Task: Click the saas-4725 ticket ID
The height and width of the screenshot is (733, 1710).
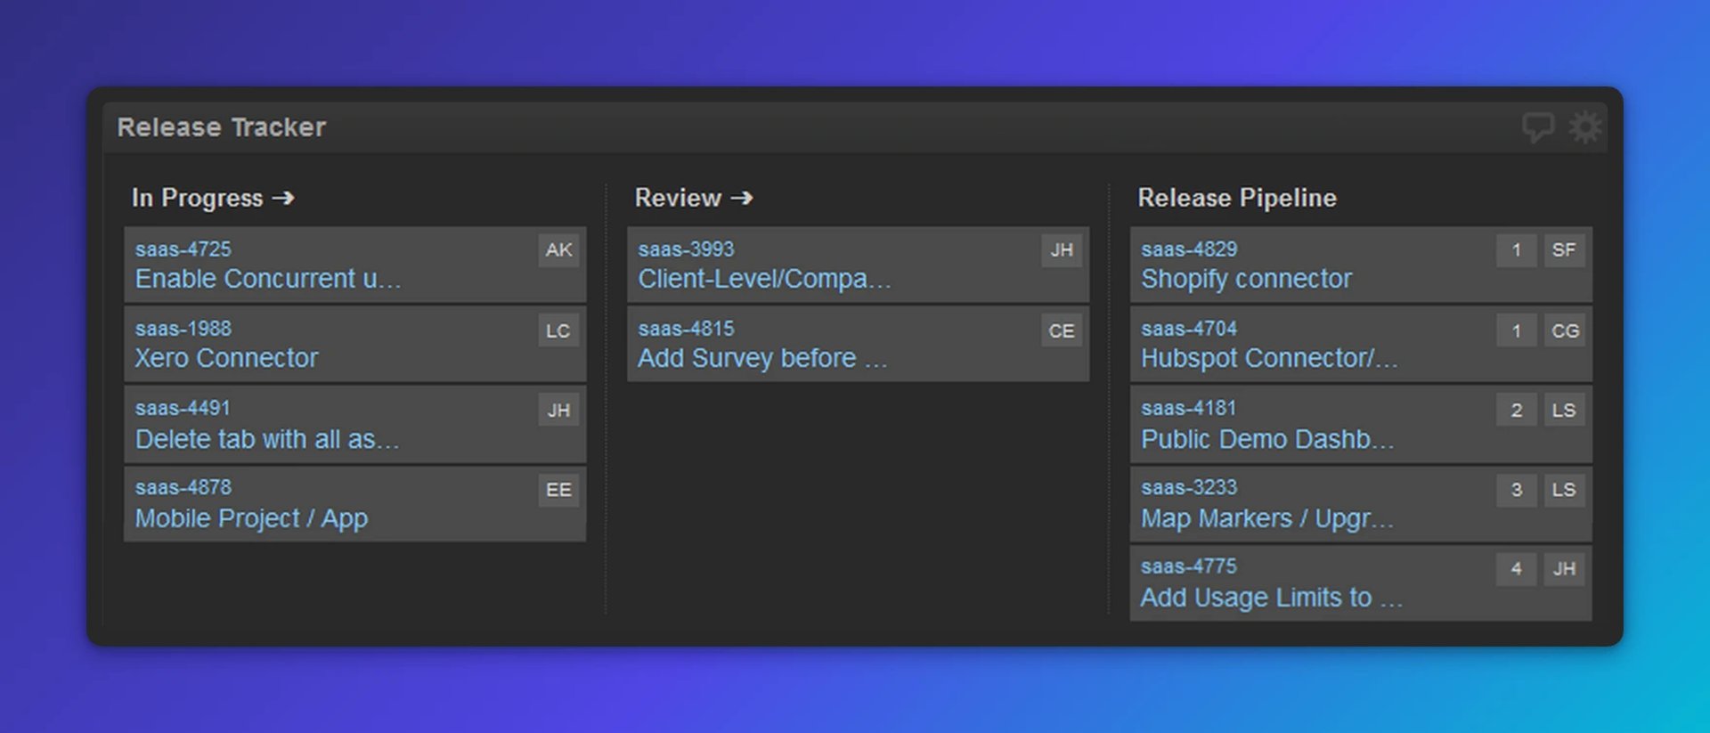Action: pyautogui.click(x=183, y=249)
